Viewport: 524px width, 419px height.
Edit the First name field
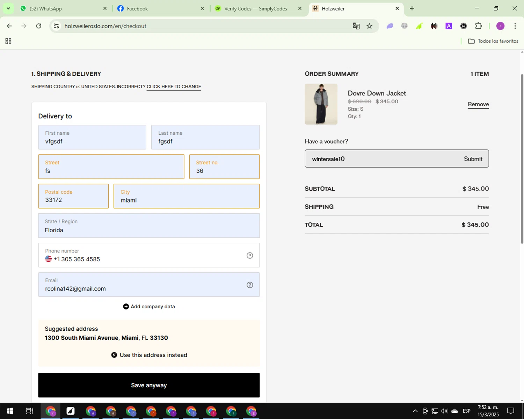point(92,137)
